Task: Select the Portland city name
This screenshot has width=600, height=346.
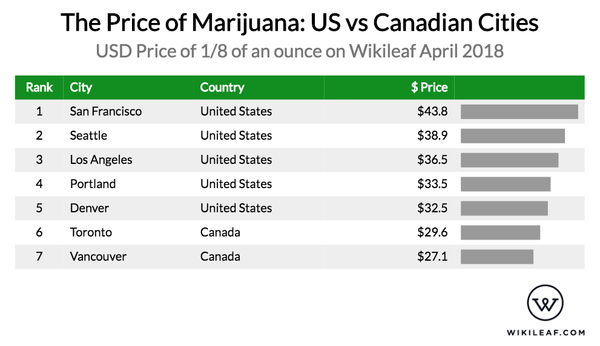Action: pyautogui.click(x=93, y=184)
